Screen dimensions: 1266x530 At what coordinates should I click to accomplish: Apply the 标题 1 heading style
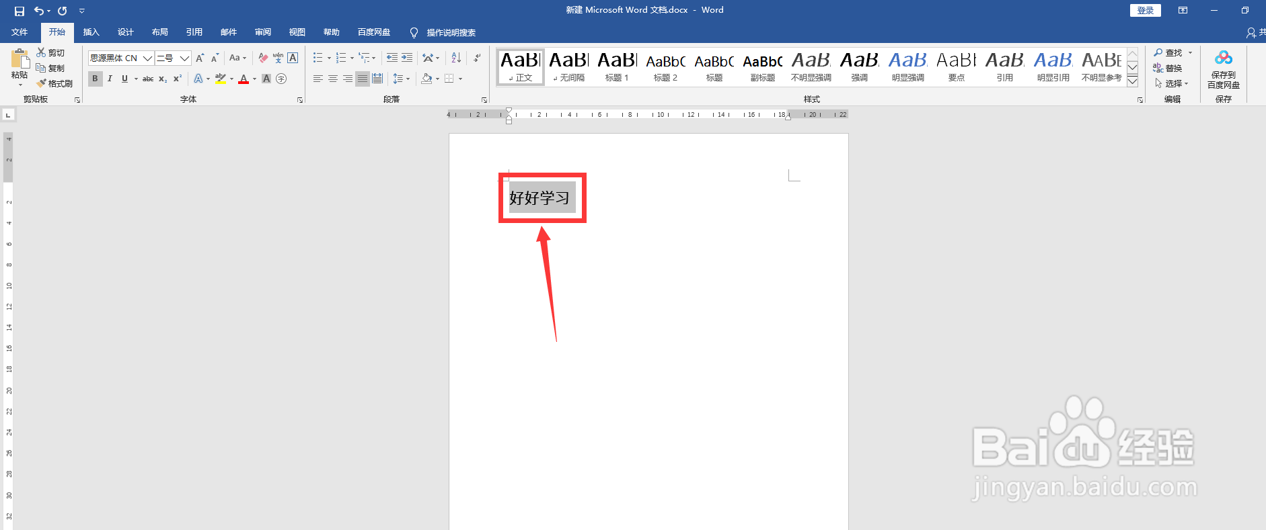pyautogui.click(x=617, y=67)
